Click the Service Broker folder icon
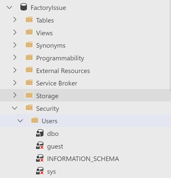This screenshot has height=178, width=171. [x=29, y=82]
